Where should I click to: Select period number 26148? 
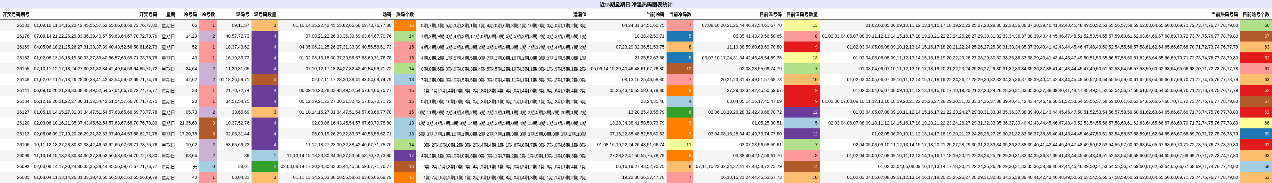pyautogui.click(x=23, y=80)
